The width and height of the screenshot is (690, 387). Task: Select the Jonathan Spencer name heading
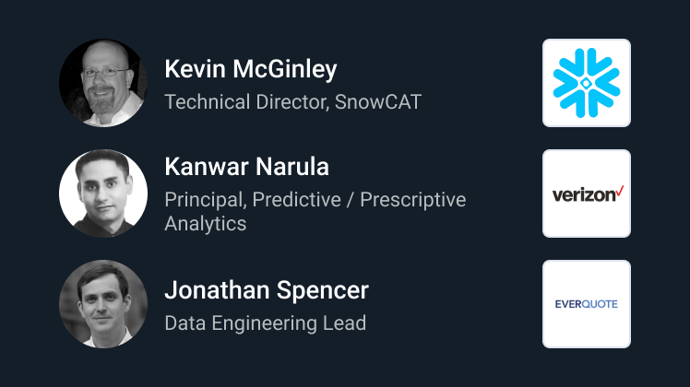pyautogui.click(x=266, y=290)
